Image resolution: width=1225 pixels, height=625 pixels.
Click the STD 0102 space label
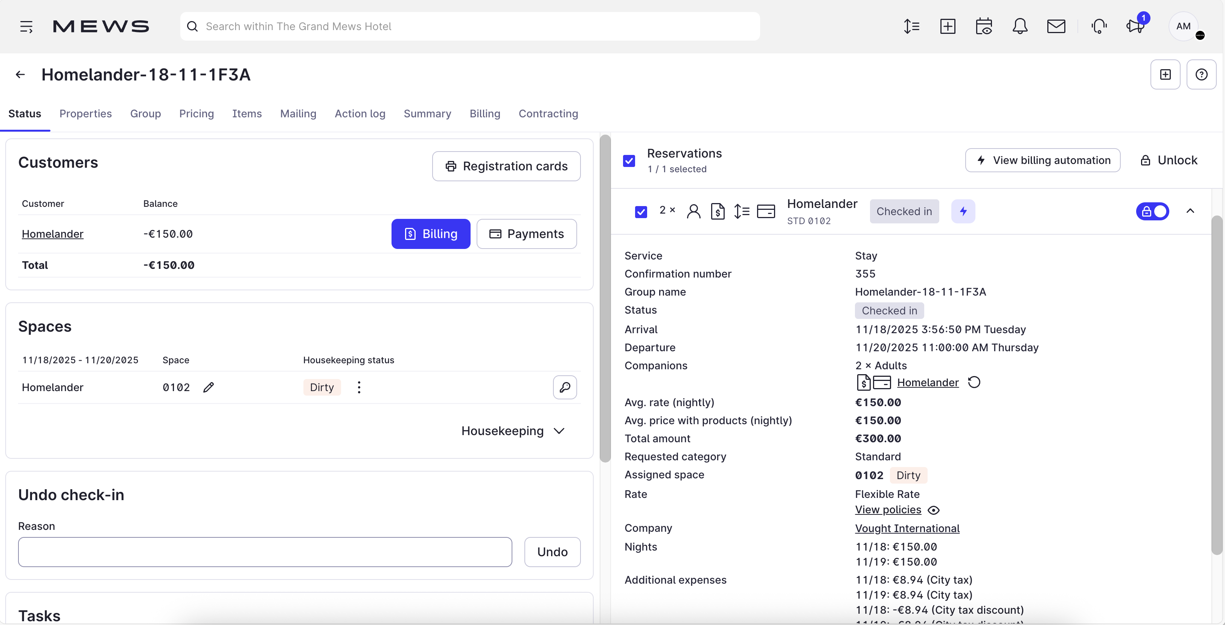click(808, 221)
